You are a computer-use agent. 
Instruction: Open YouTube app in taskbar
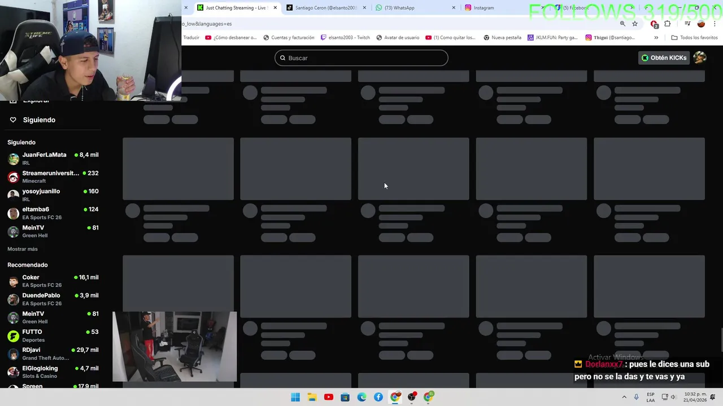tap(329, 397)
